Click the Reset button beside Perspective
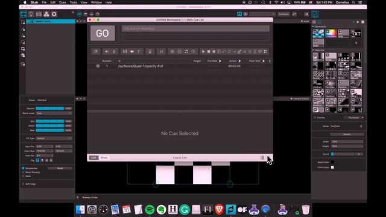Screen dimensions: 386x217 point(60,168)
